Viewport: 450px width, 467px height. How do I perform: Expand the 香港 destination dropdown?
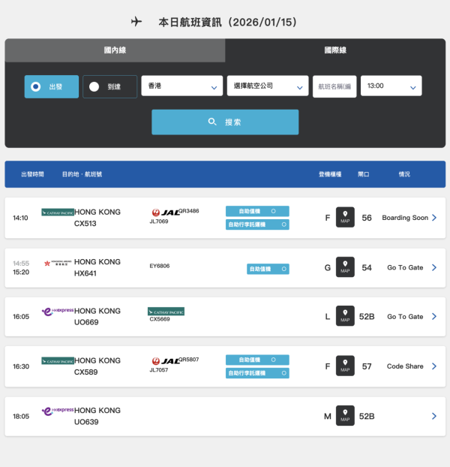click(181, 86)
